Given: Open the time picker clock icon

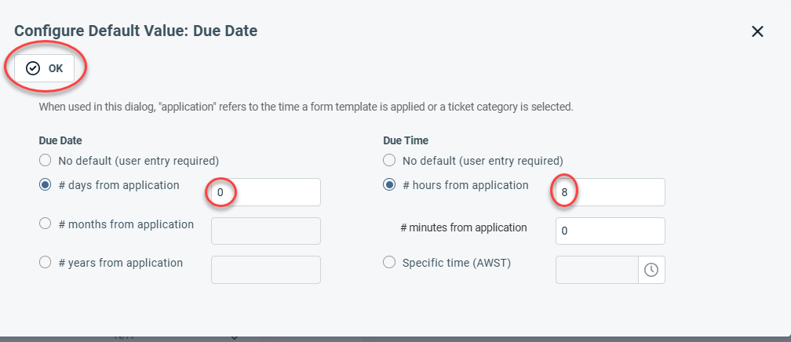Looking at the screenshot, I should (x=651, y=270).
